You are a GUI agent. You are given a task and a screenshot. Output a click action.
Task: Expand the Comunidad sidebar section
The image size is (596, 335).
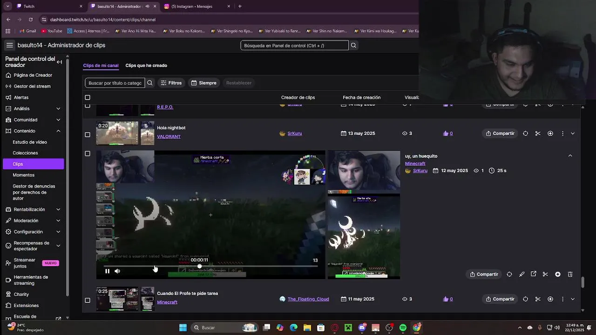coord(58,120)
